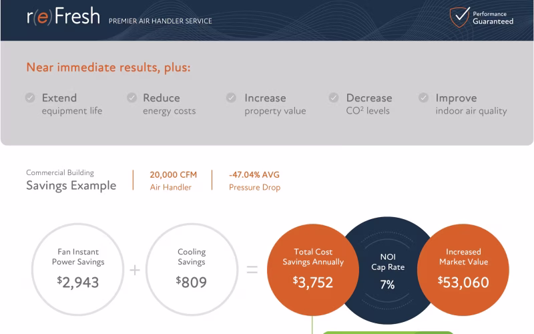
Task: Click the checkmark icon beside Increase
Action: click(231, 98)
